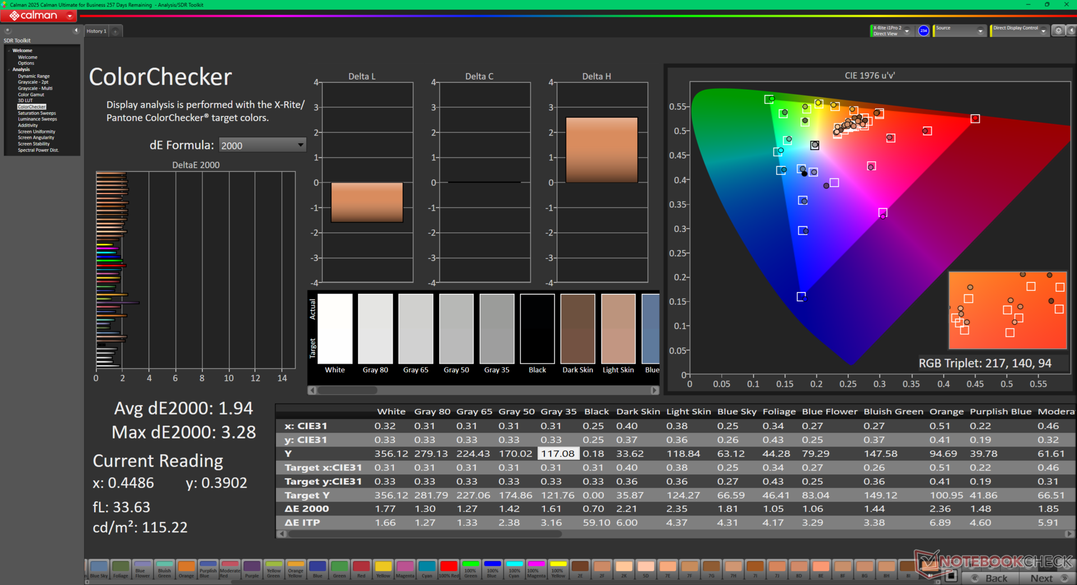Image resolution: width=1077 pixels, height=585 pixels.
Task: Add a new history tab
Action: pos(116,31)
